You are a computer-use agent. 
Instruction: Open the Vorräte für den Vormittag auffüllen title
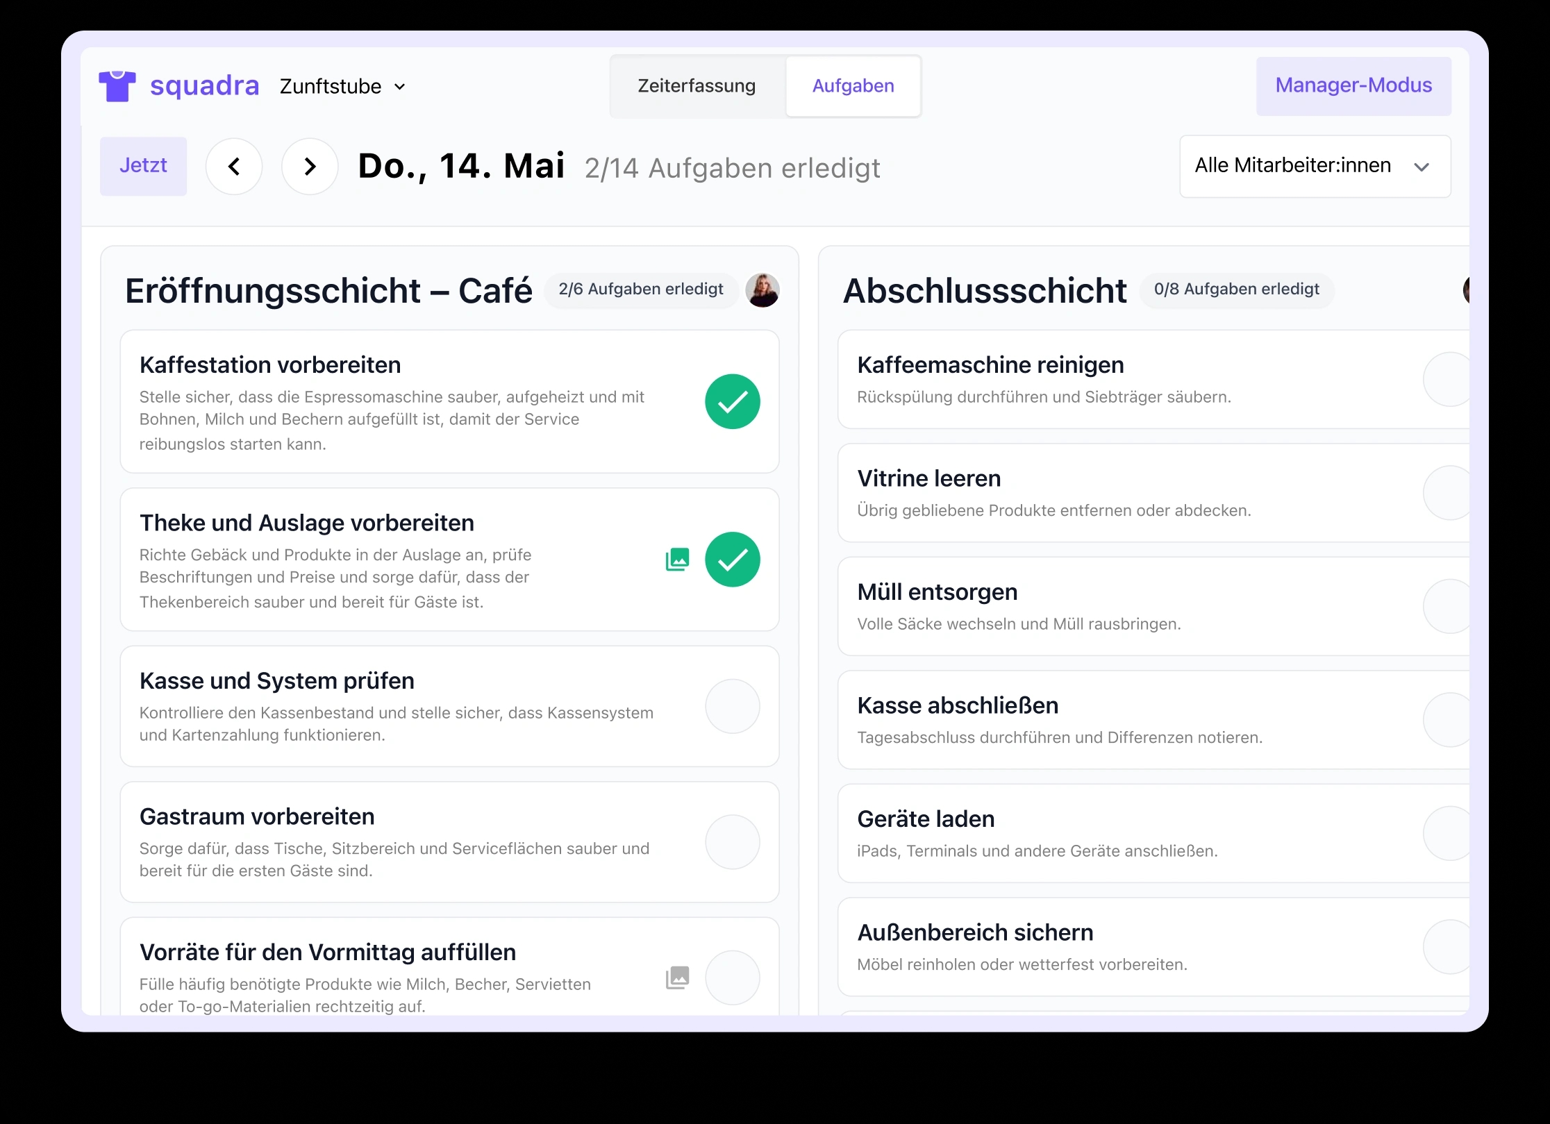coord(328,953)
